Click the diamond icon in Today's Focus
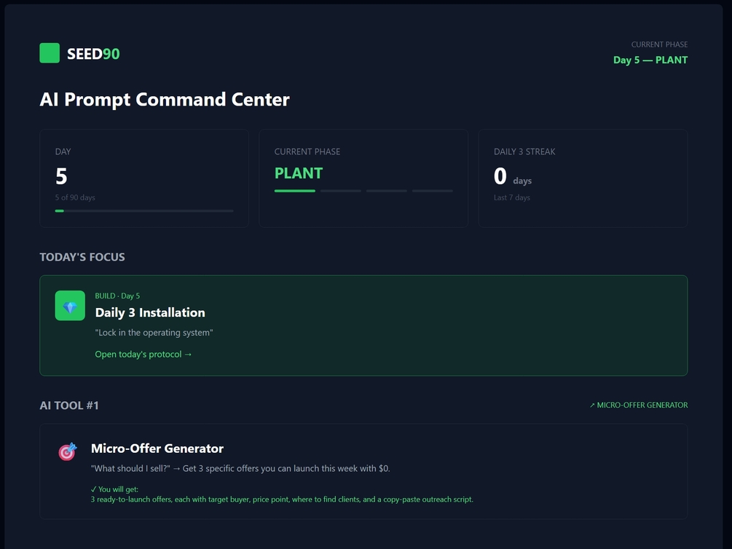 (70, 306)
